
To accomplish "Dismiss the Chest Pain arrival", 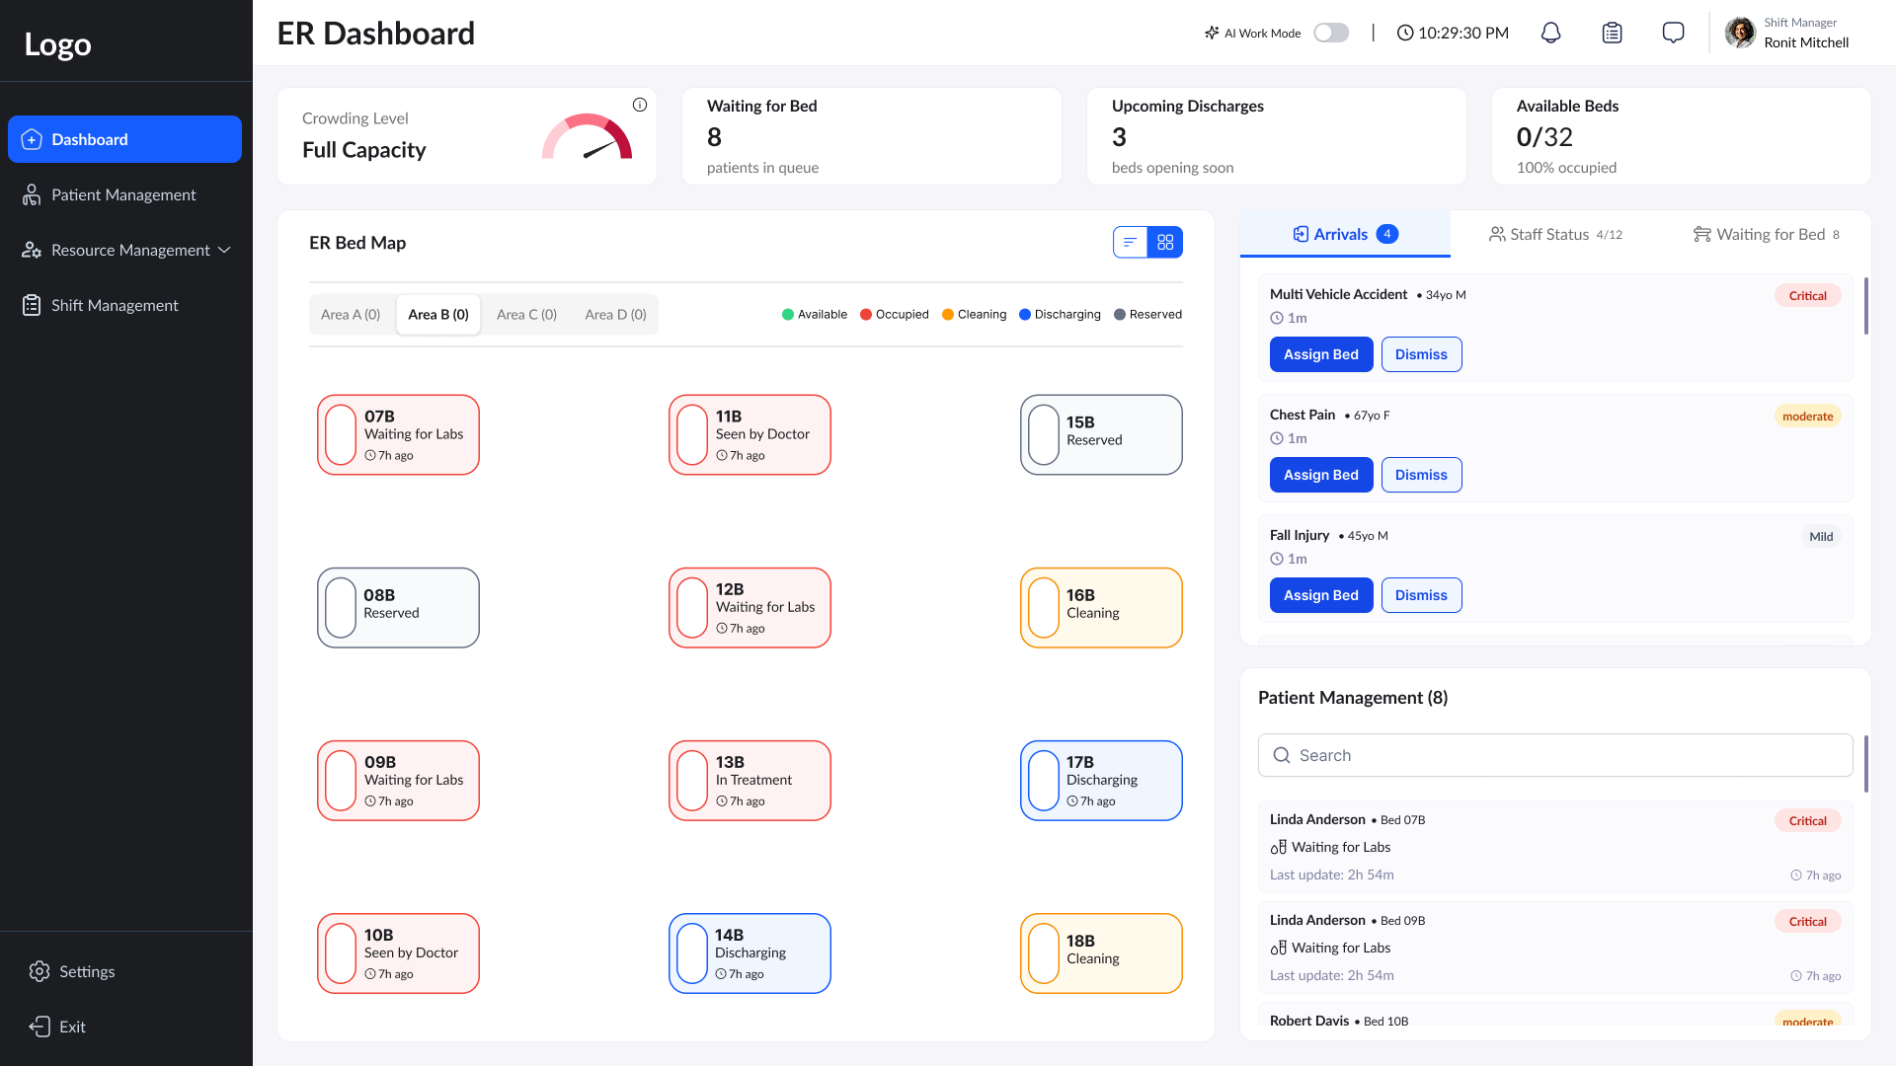I will (1421, 475).
